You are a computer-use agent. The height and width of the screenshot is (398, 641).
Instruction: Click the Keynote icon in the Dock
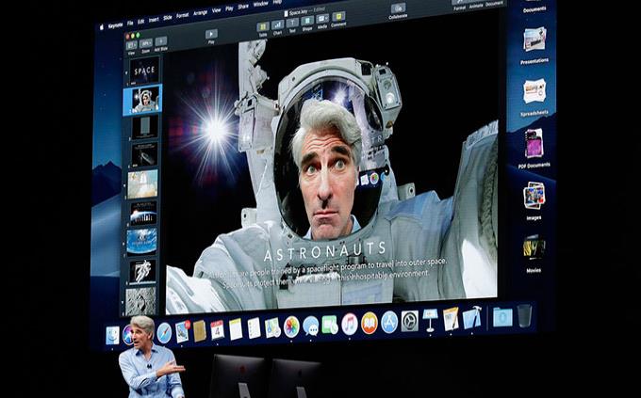(430, 320)
